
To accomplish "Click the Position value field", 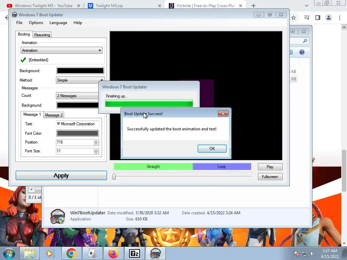I will click(75, 142).
